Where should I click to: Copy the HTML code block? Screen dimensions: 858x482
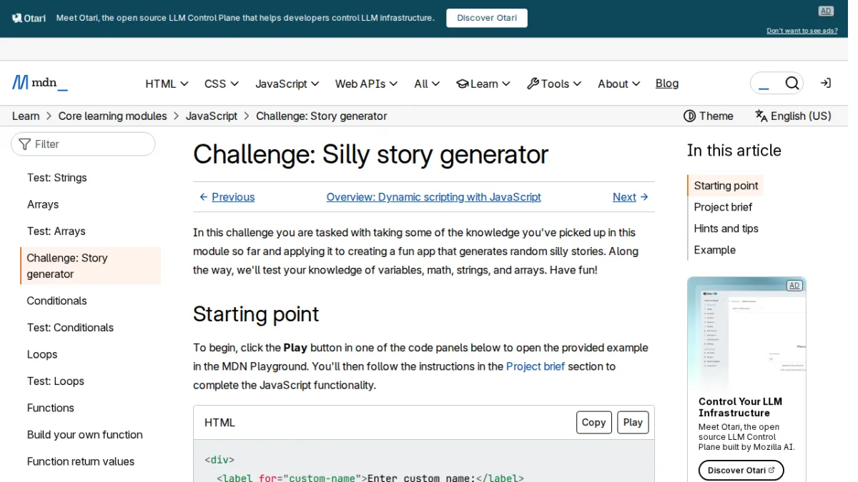click(594, 423)
